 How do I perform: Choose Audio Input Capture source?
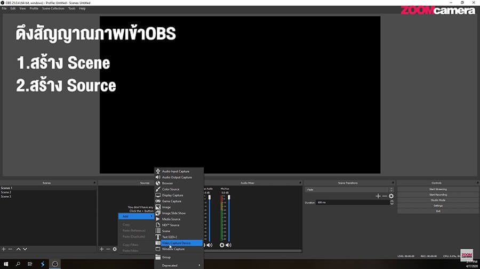pyautogui.click(x=179, y=171)
